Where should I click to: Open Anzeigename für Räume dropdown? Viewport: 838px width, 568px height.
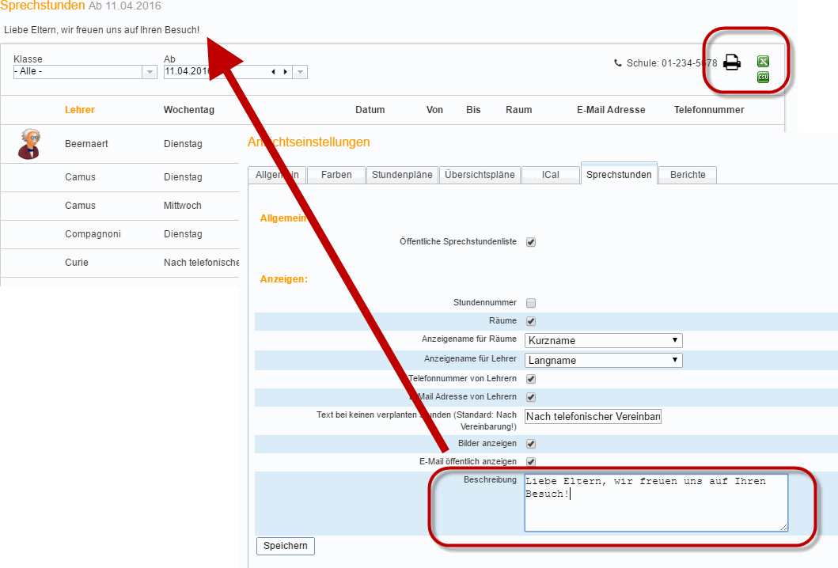(604, 340)
